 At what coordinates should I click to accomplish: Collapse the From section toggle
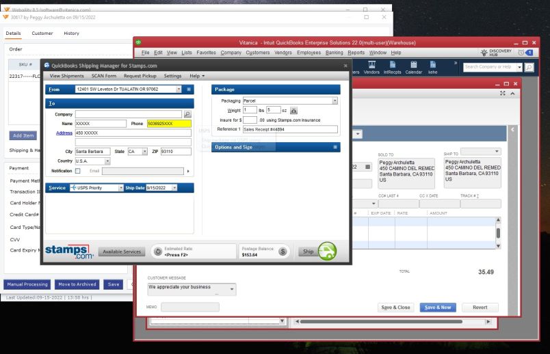tap(189, 89)
